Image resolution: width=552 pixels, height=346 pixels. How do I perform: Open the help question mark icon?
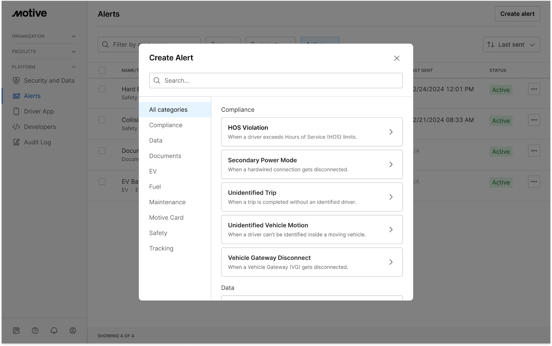point(35,330)
